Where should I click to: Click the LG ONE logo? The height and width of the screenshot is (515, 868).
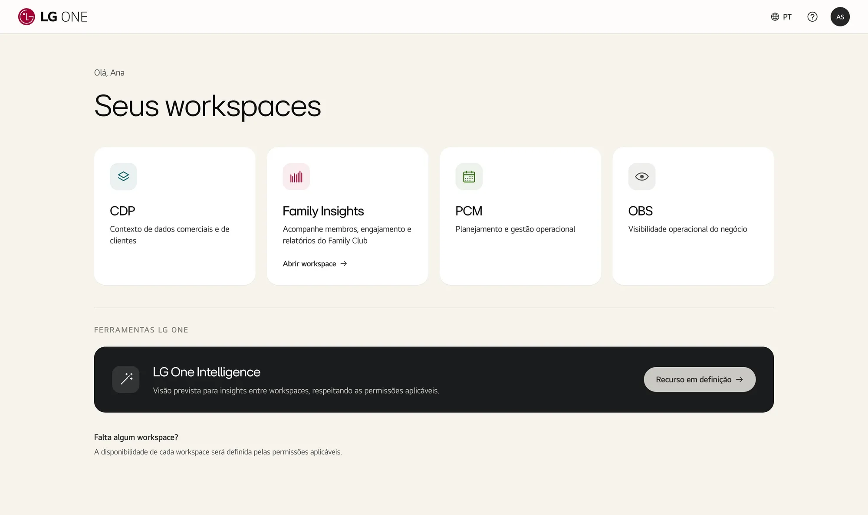coord(53,17)
